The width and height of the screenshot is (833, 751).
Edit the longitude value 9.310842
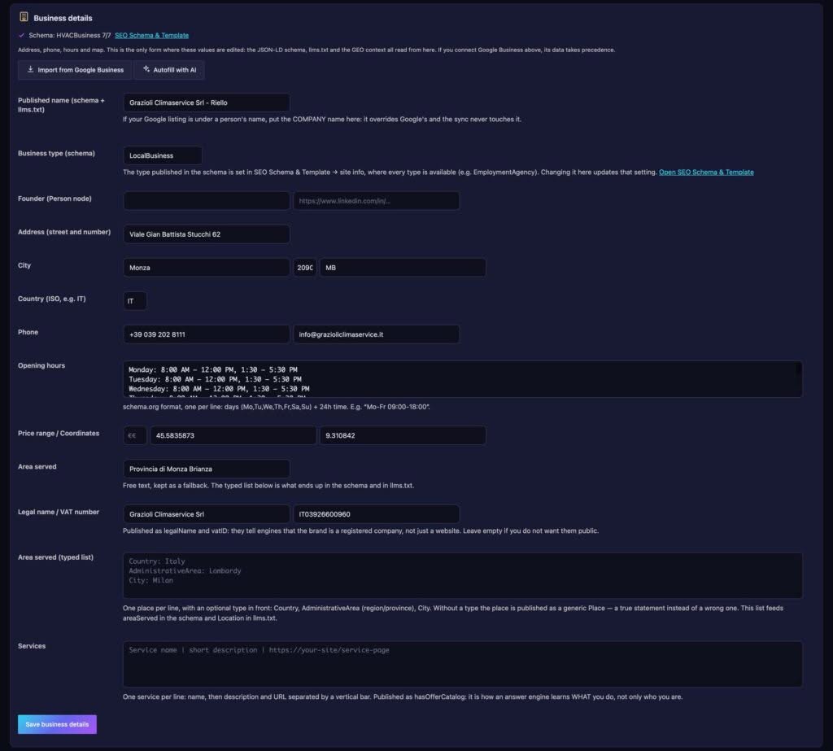point(403,435)
